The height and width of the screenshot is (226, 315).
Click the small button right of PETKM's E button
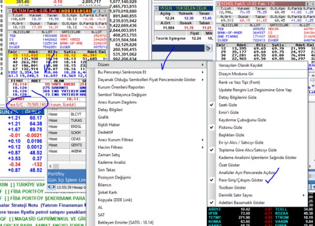click(104, 11)
